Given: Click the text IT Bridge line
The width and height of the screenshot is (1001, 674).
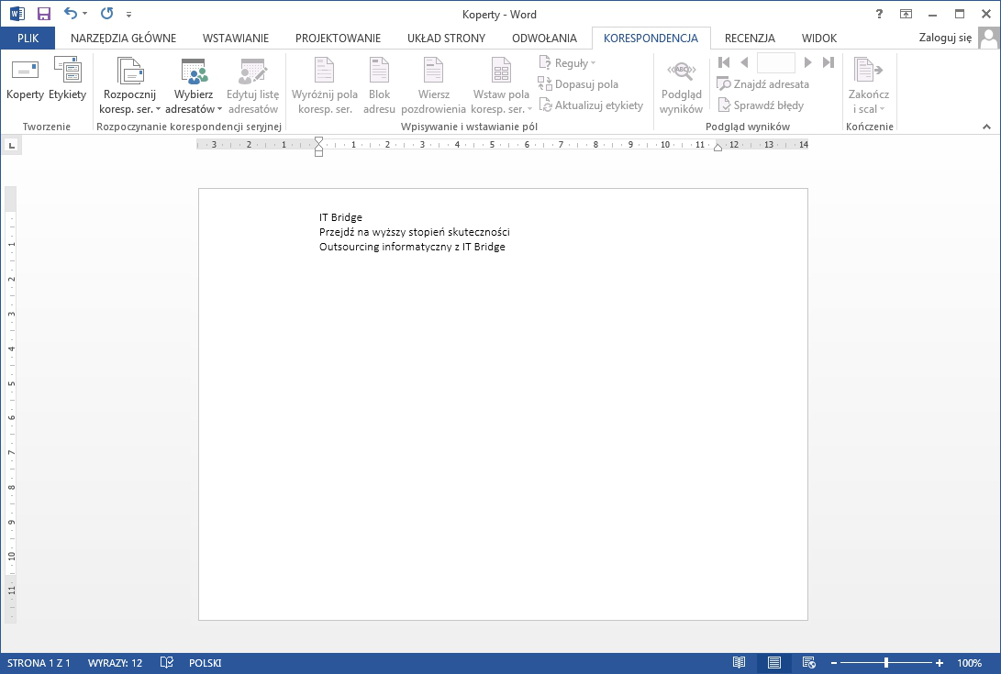Looking at the screenshot, I should pyautogui.click(x=340, y=217).
